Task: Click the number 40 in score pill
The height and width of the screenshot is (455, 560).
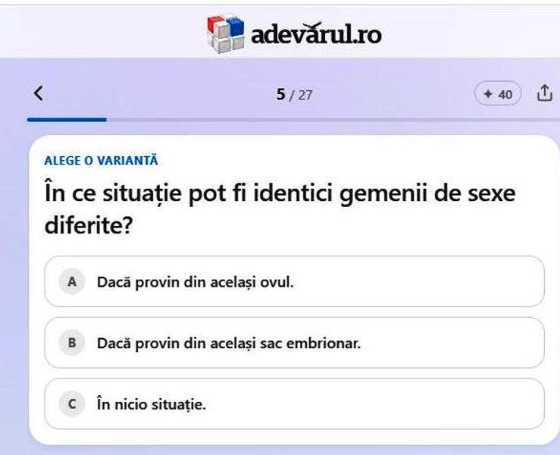Action: 505,95
